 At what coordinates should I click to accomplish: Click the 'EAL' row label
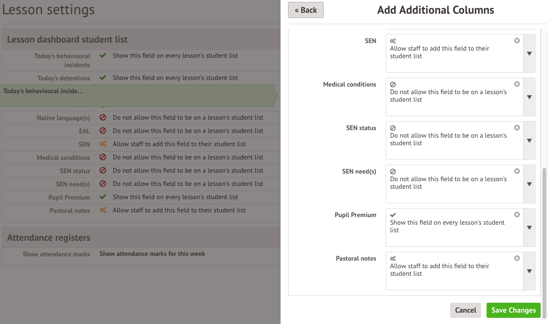click(84, 131)
